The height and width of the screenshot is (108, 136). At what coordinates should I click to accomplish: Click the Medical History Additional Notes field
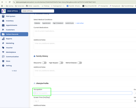(85, 46)
